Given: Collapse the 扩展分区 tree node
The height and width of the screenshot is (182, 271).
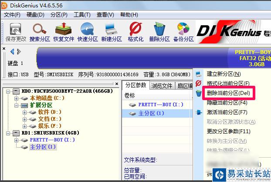Looking at the screenshot, I should click(16, 105).
